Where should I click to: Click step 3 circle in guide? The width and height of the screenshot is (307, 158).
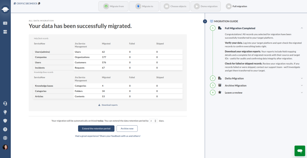click(x=213, y=85)
